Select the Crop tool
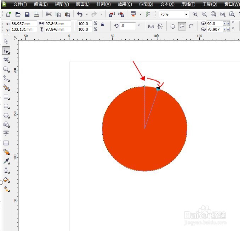 tap(6, 60)
